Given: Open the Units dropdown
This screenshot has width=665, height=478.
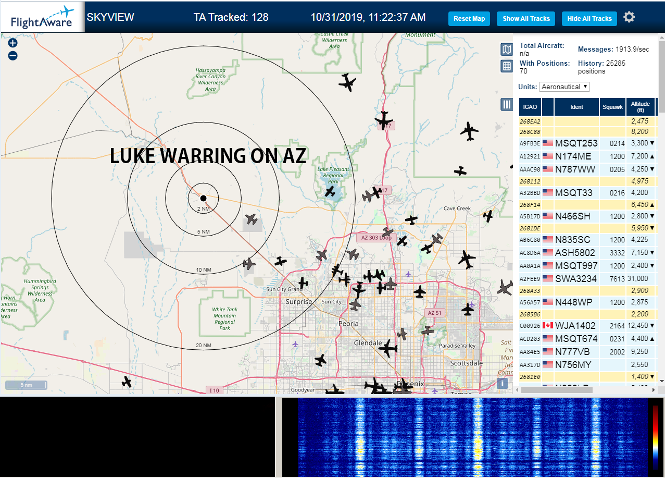Looking at the screenshot, I should 564,87.
